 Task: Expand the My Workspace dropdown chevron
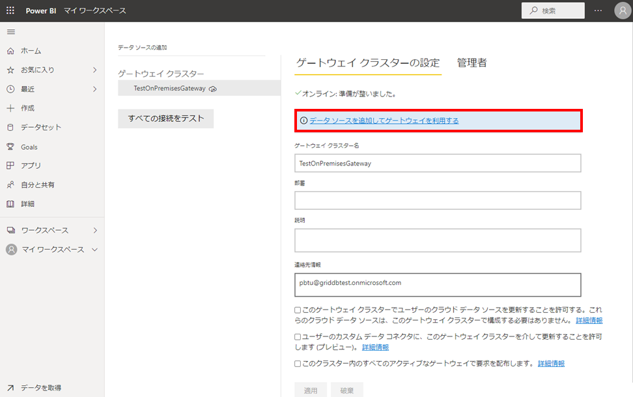94,250
